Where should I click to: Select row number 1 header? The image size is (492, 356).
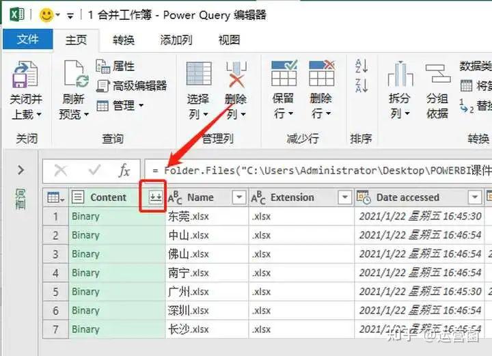tap(55, 217)
